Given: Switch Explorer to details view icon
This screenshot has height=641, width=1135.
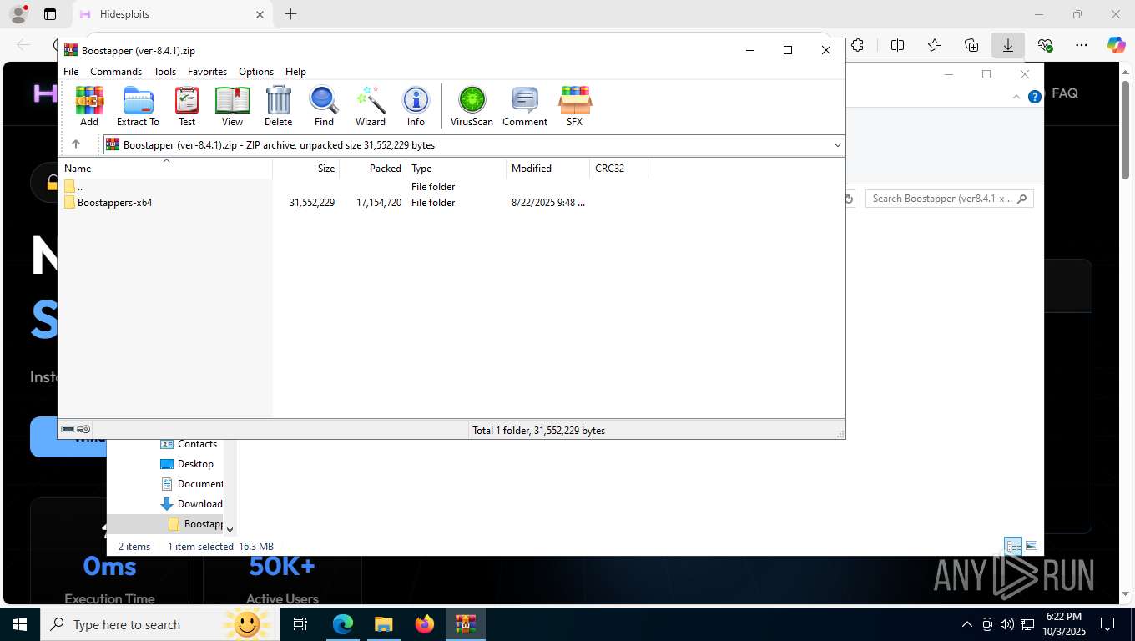Looking at the screenshot, I should (1013, 546).
